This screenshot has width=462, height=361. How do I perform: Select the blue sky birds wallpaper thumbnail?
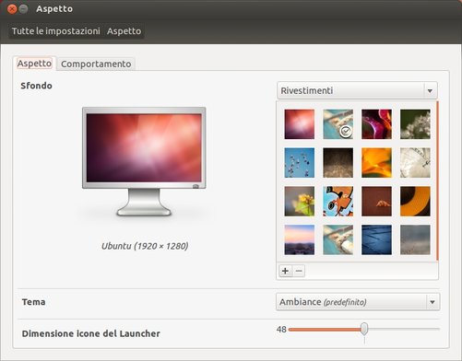pos(300,163)
